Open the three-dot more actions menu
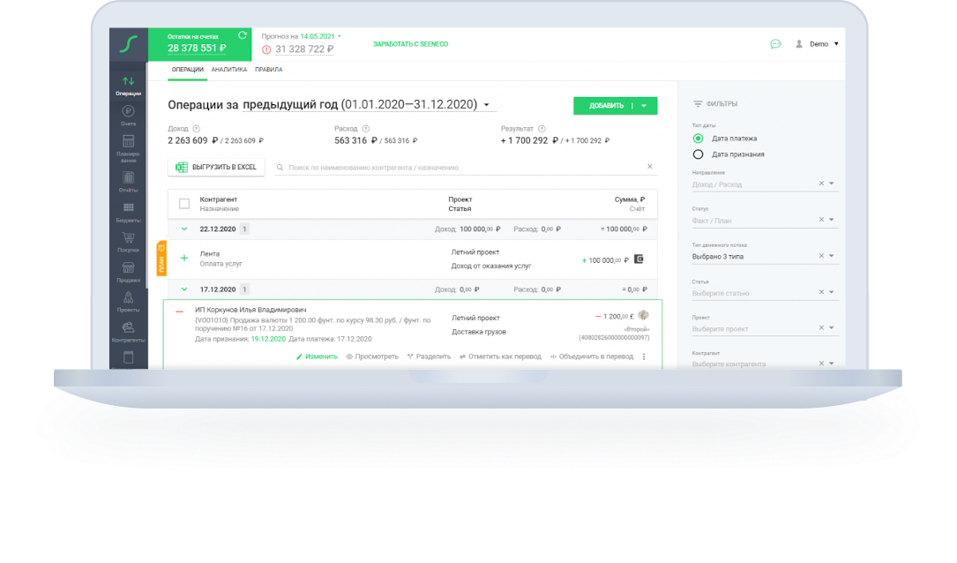957x563 pixels. coord(644,357)
